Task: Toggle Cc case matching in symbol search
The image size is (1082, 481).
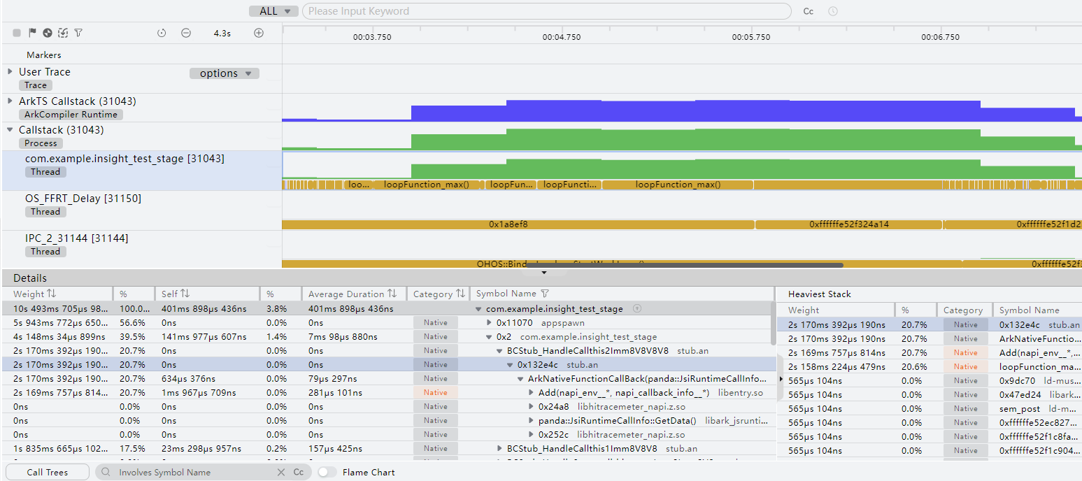Action: (x=299, y=473)
